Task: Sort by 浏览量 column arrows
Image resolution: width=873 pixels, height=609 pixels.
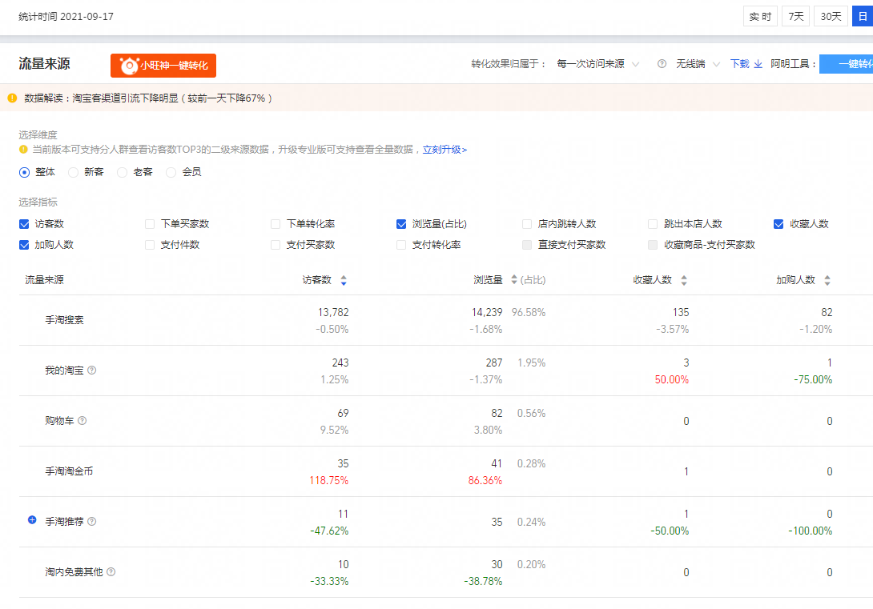Action: (514, 280)
